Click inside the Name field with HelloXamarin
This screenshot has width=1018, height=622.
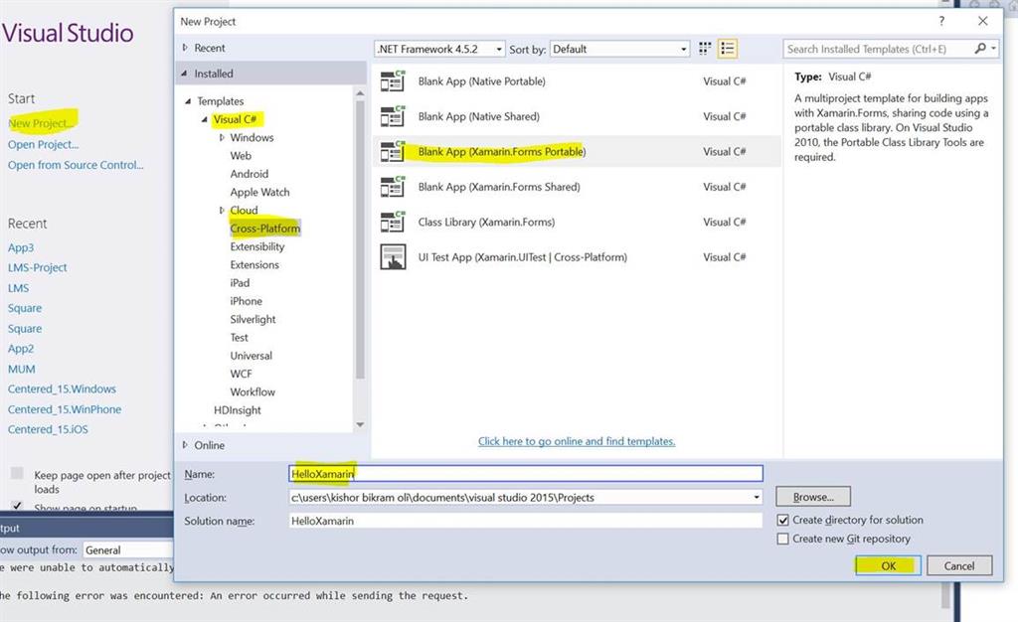pyautogui.click(x=447, y=473)
